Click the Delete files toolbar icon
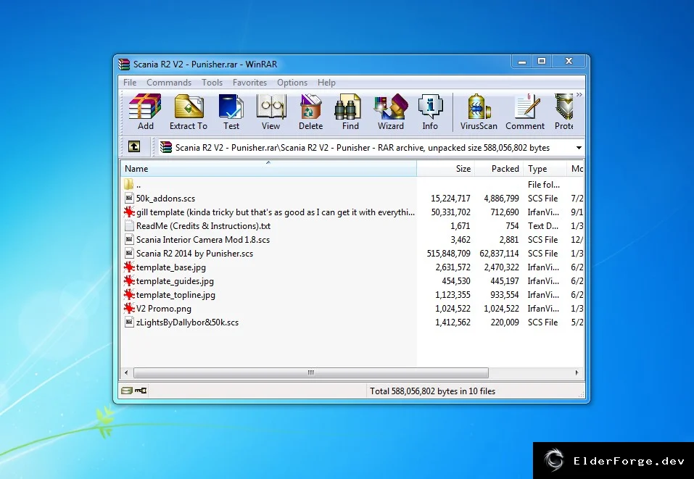The image size is (694, 479). coord(310,112)
